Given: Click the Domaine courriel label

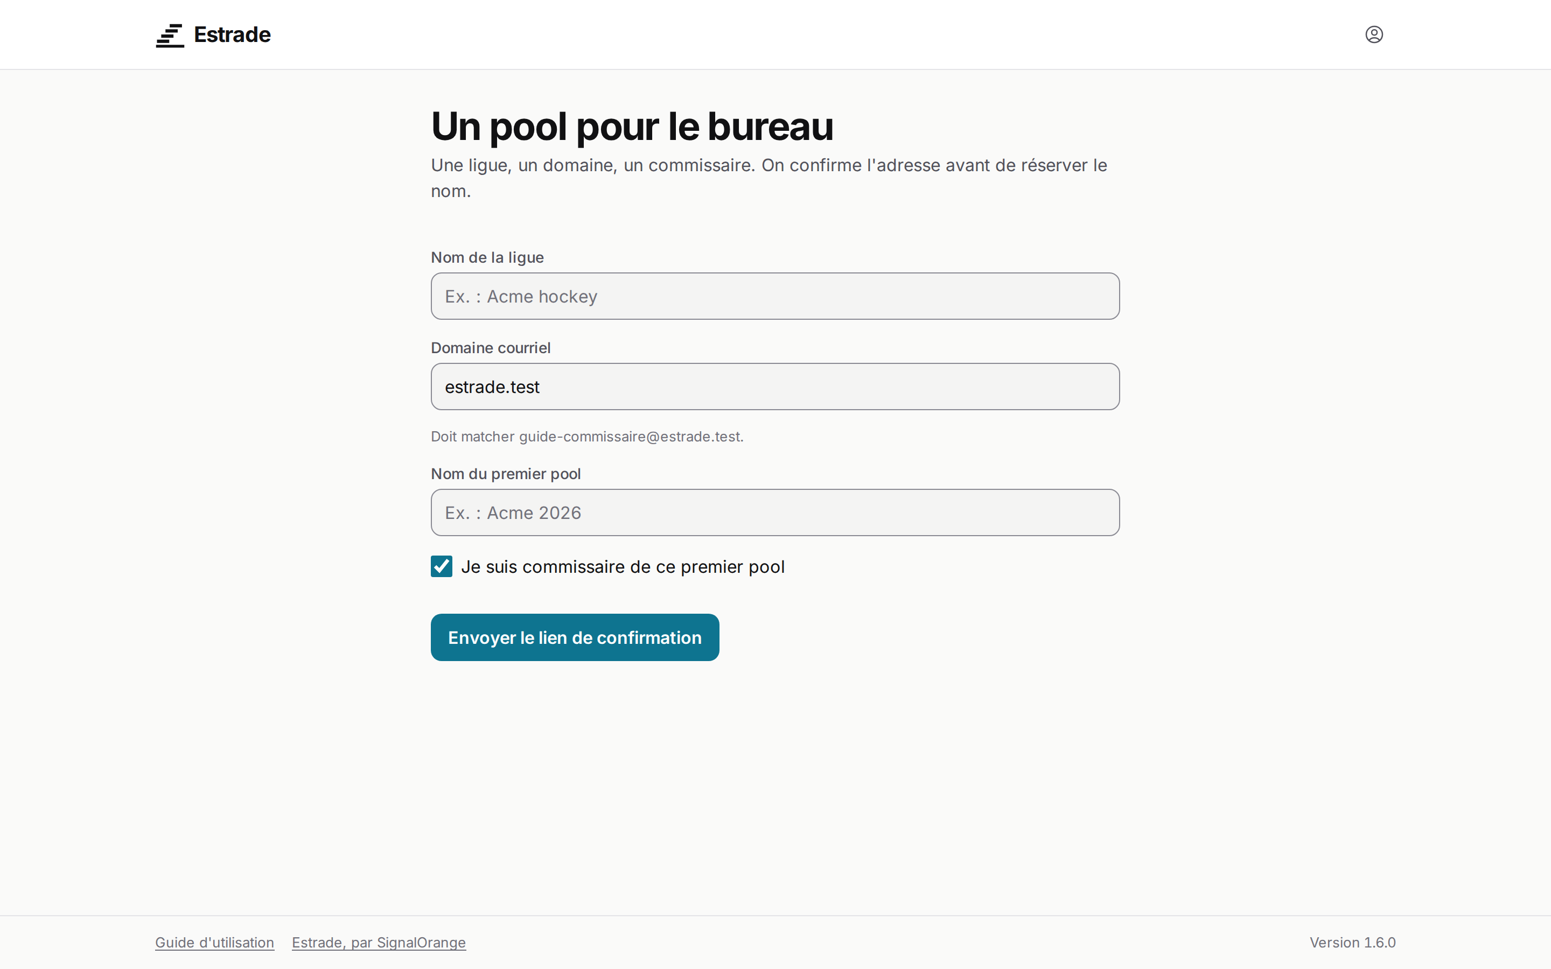Looking at the screenshot, I should (490, 348).
